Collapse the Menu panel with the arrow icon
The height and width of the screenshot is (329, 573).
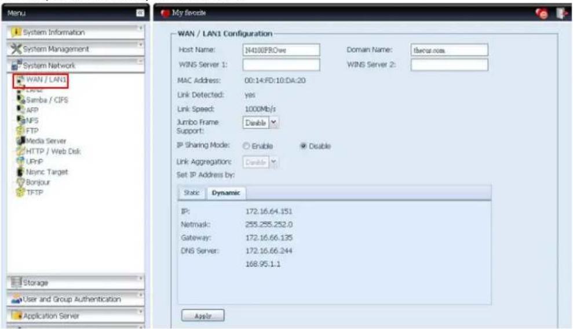140,13
